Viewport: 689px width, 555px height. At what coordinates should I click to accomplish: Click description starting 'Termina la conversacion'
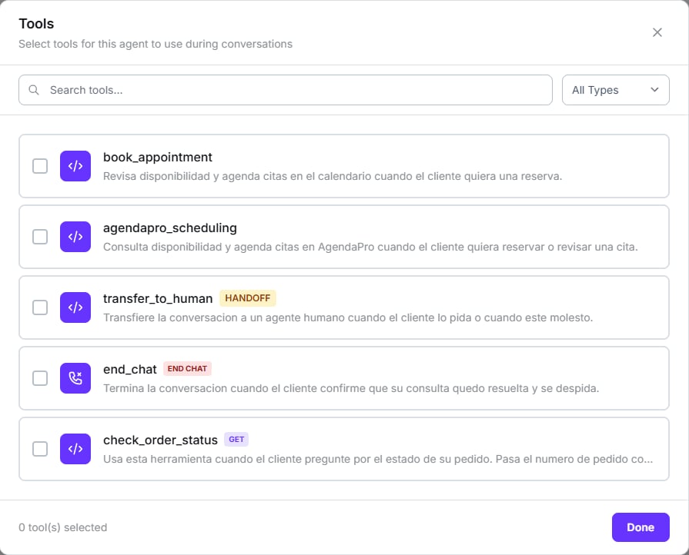[351, 388]
